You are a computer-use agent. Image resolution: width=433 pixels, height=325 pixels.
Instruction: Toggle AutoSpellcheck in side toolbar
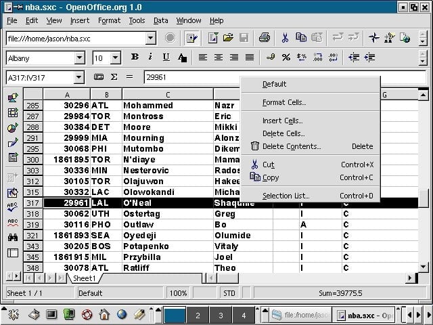coord(12,223)
